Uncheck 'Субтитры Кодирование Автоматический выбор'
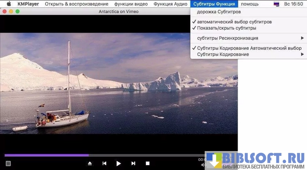Screen dimensions: 307x170 (249, 48)
